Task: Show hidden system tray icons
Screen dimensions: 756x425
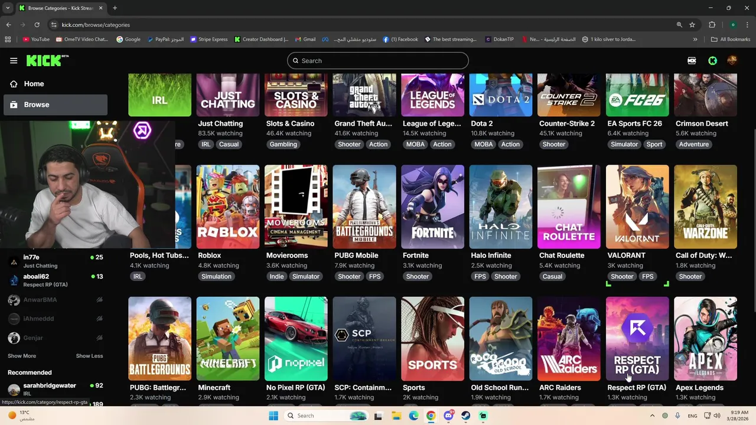Action: click(653, 416)
